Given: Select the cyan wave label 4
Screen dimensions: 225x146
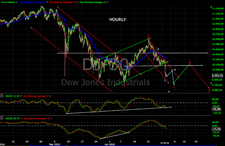Looking at the screenshot, I should coord(175,70).
